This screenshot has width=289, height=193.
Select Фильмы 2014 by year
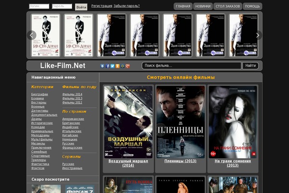coord(72,94)
